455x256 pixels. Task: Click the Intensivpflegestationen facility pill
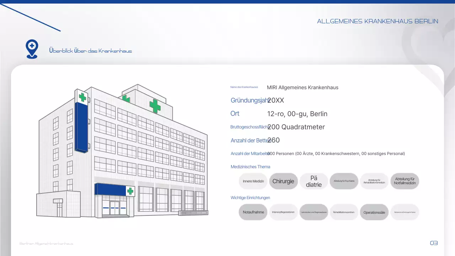pyautogui.click(x=283, y=212)
